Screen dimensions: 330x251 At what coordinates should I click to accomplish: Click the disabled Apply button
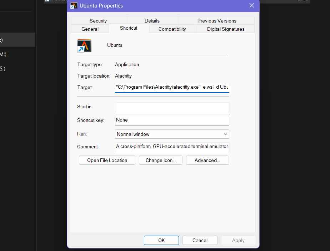coord(238,240)
